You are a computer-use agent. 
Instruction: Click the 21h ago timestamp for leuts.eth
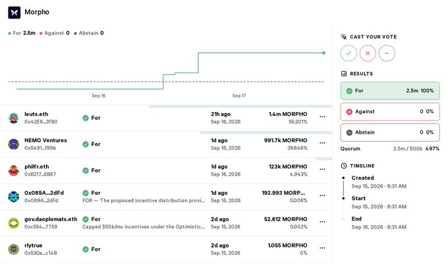click(x=221, y=114)
